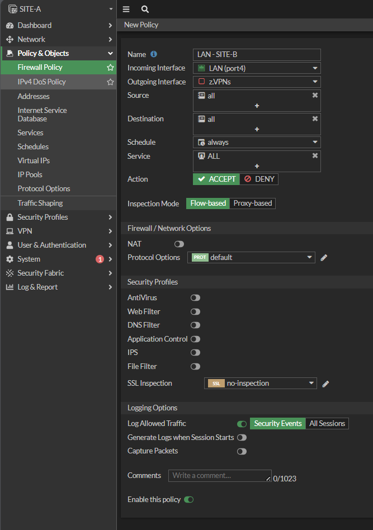Switch Inspection Mode to Proxy-based
This screenshot has height=530, width=373.
pos(252,204)
